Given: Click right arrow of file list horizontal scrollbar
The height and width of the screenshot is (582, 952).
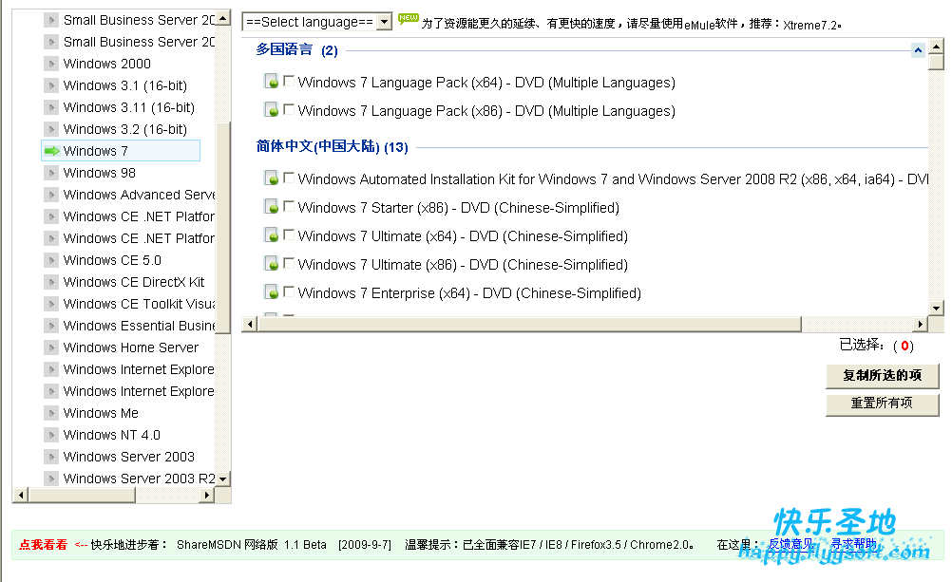Looking at the screenshot, I should pos(921,324).
